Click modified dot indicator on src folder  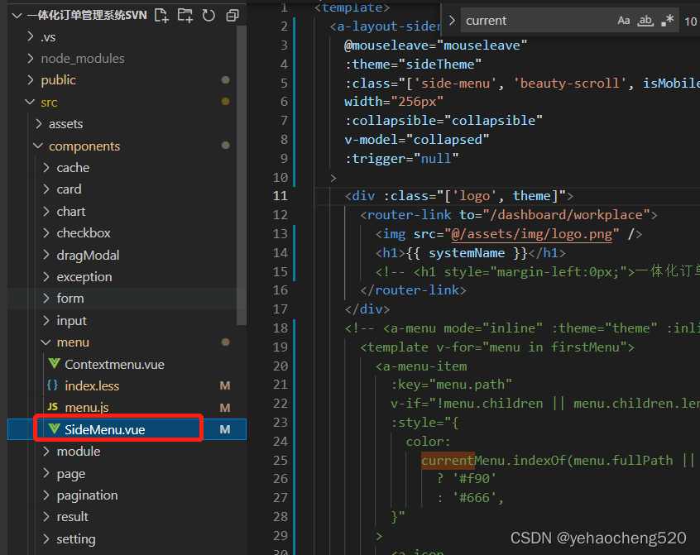[225, 101]
